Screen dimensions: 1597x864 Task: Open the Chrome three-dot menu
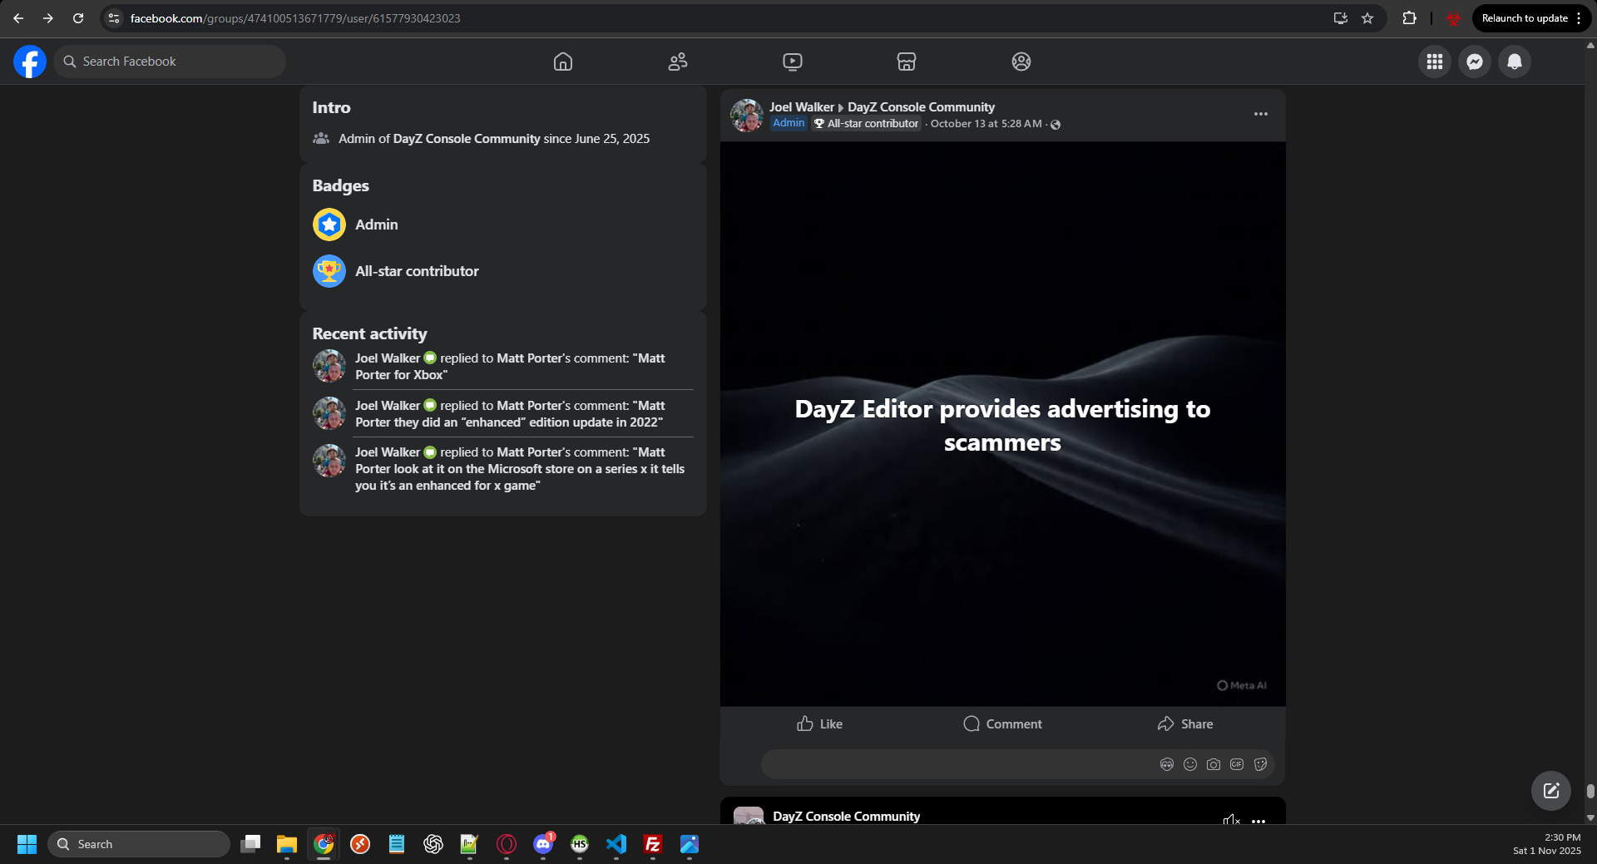tap(1579, 18)
